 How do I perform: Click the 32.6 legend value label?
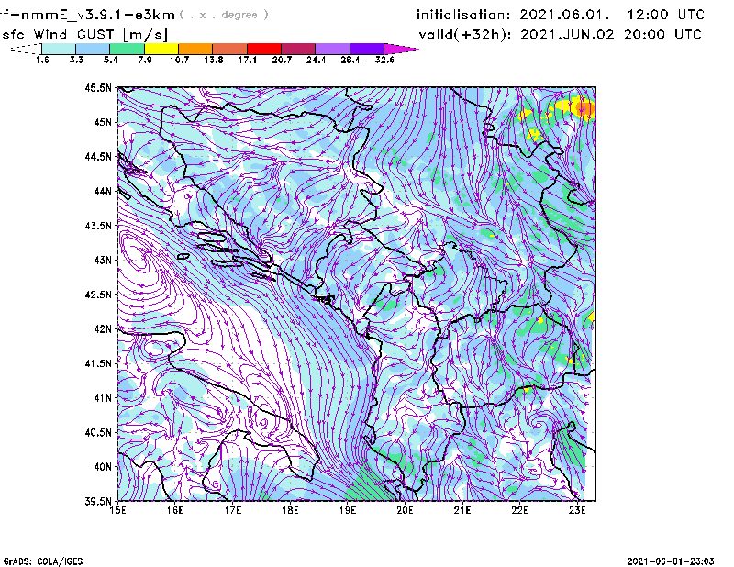[x=384, y=60]
